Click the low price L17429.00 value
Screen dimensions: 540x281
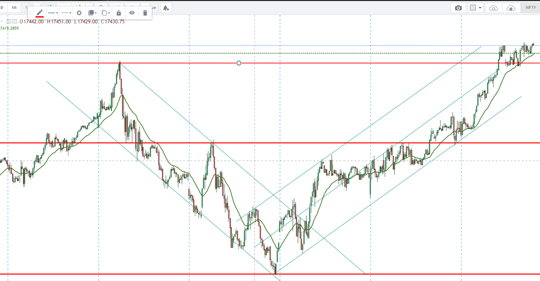[x=85, y=22]
